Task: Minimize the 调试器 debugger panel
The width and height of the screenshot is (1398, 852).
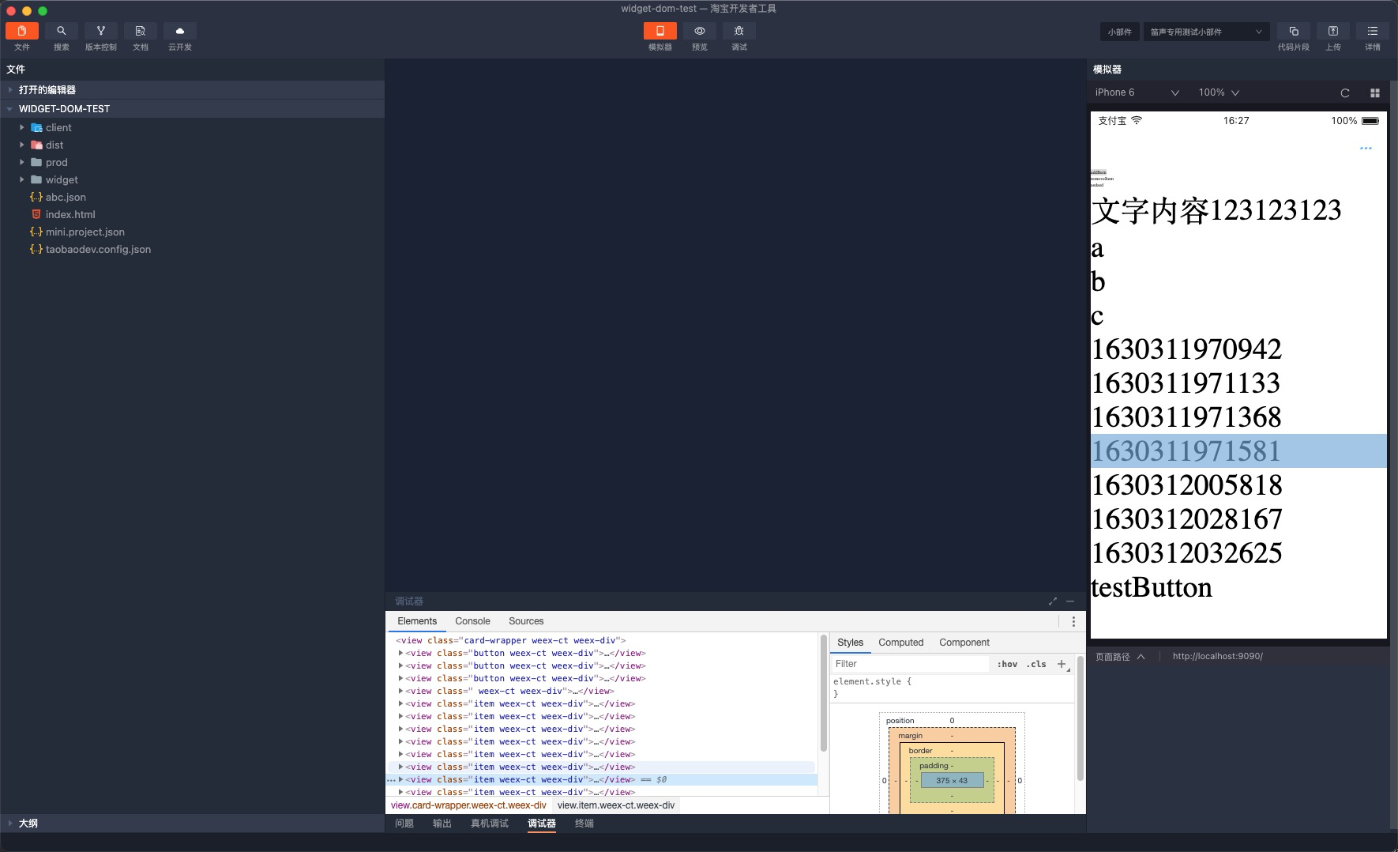Action: pyautogui.click(x=1070, y=601)
